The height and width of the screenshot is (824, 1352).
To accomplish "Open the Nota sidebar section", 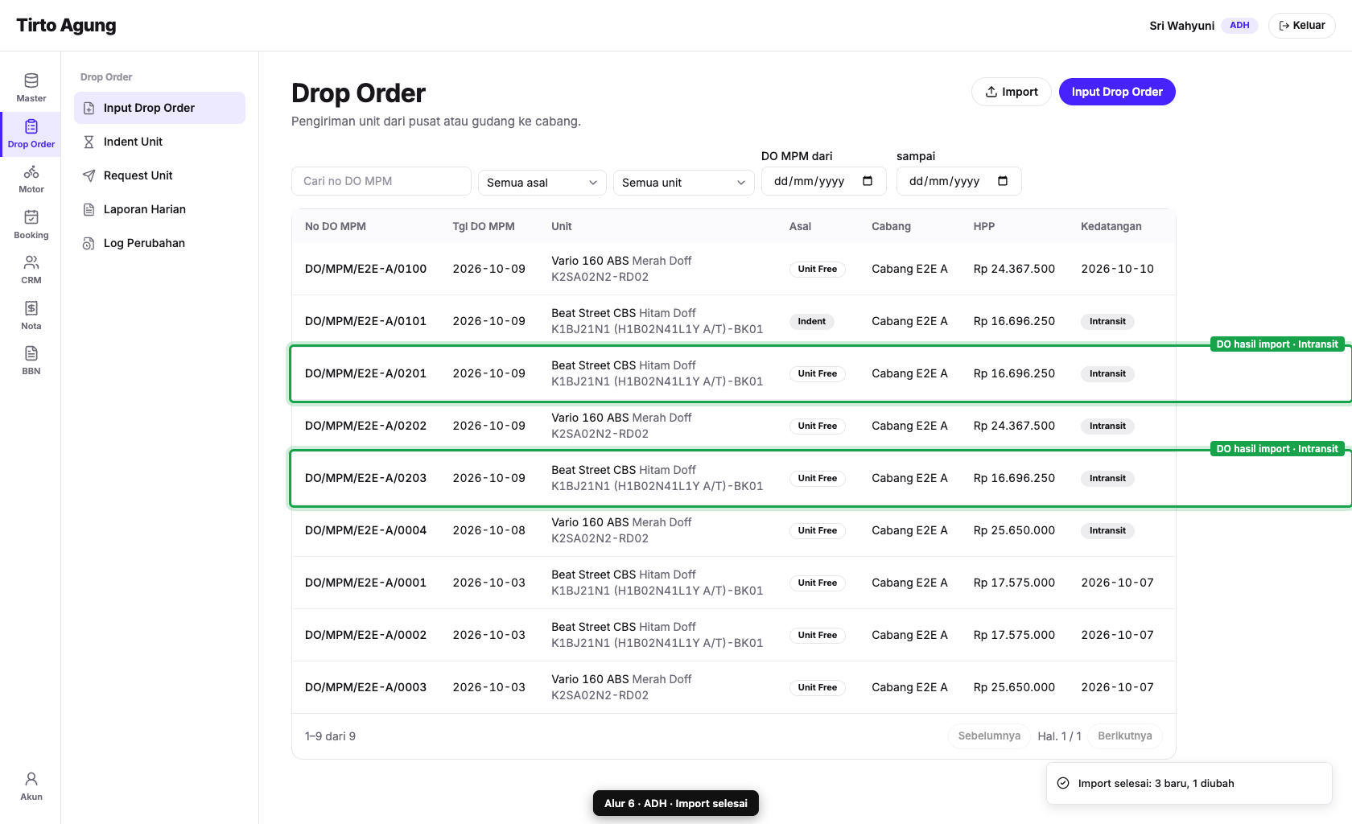I will 31,315.
